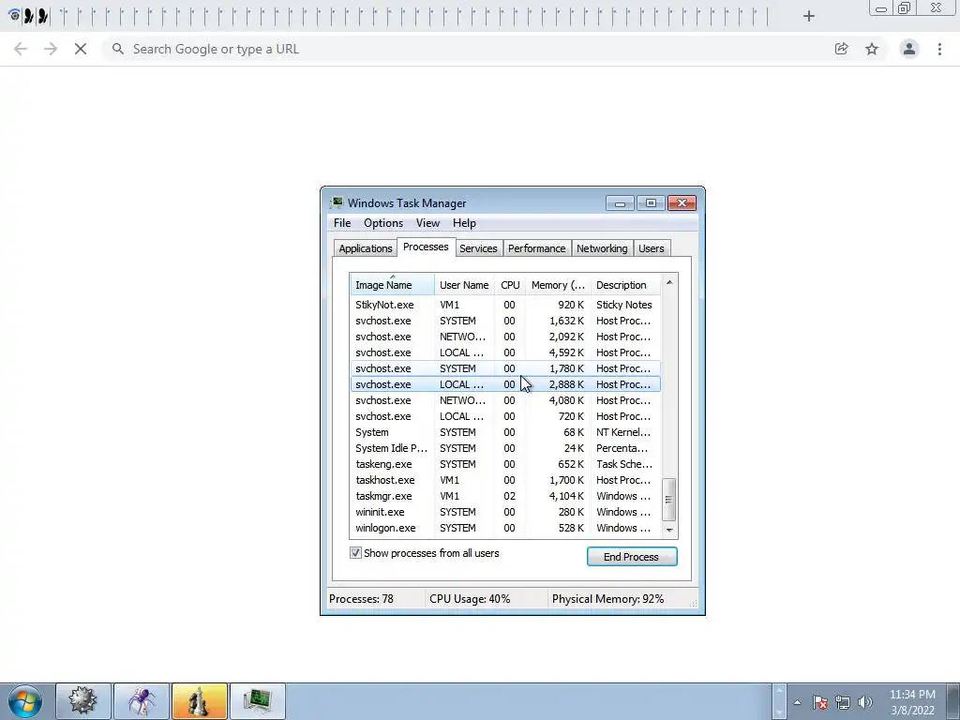Click the process list scrollbar thumb
Viewport: 960px width, 720px height.
click(x=669, y=499)
